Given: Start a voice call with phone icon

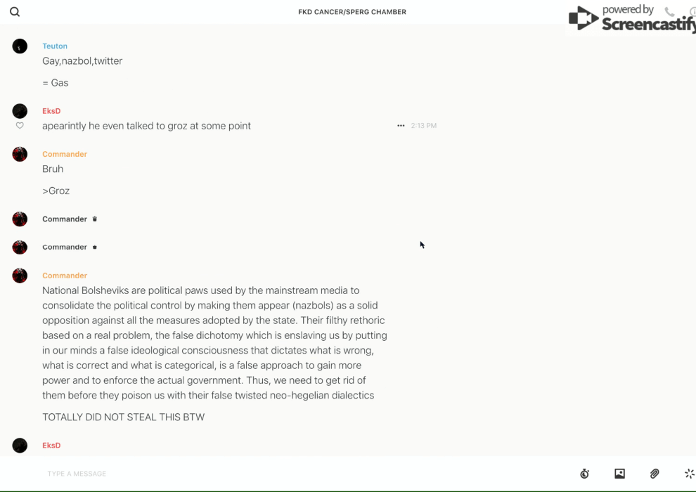Looking at the screenshot, I should pos(669,12).
